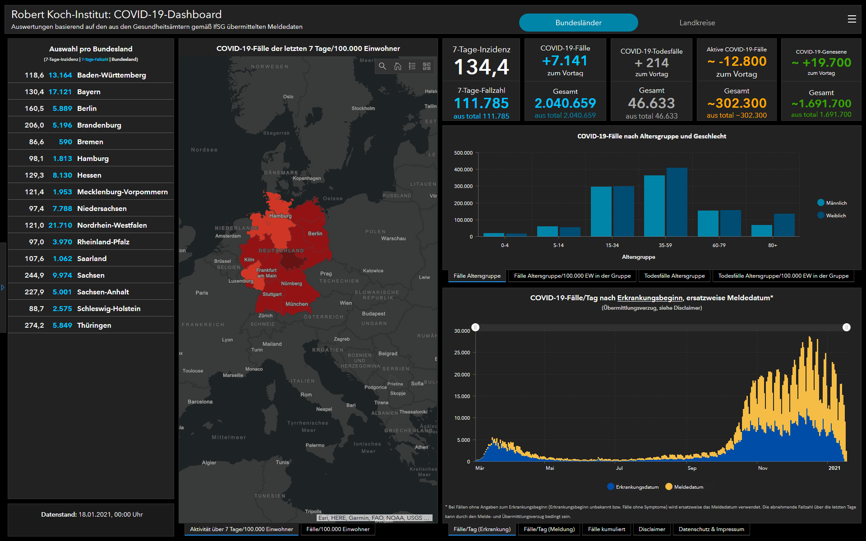Switch map to Fälle/100.000 Einwohner tab

pyautogui.click(x=338, y=529)
